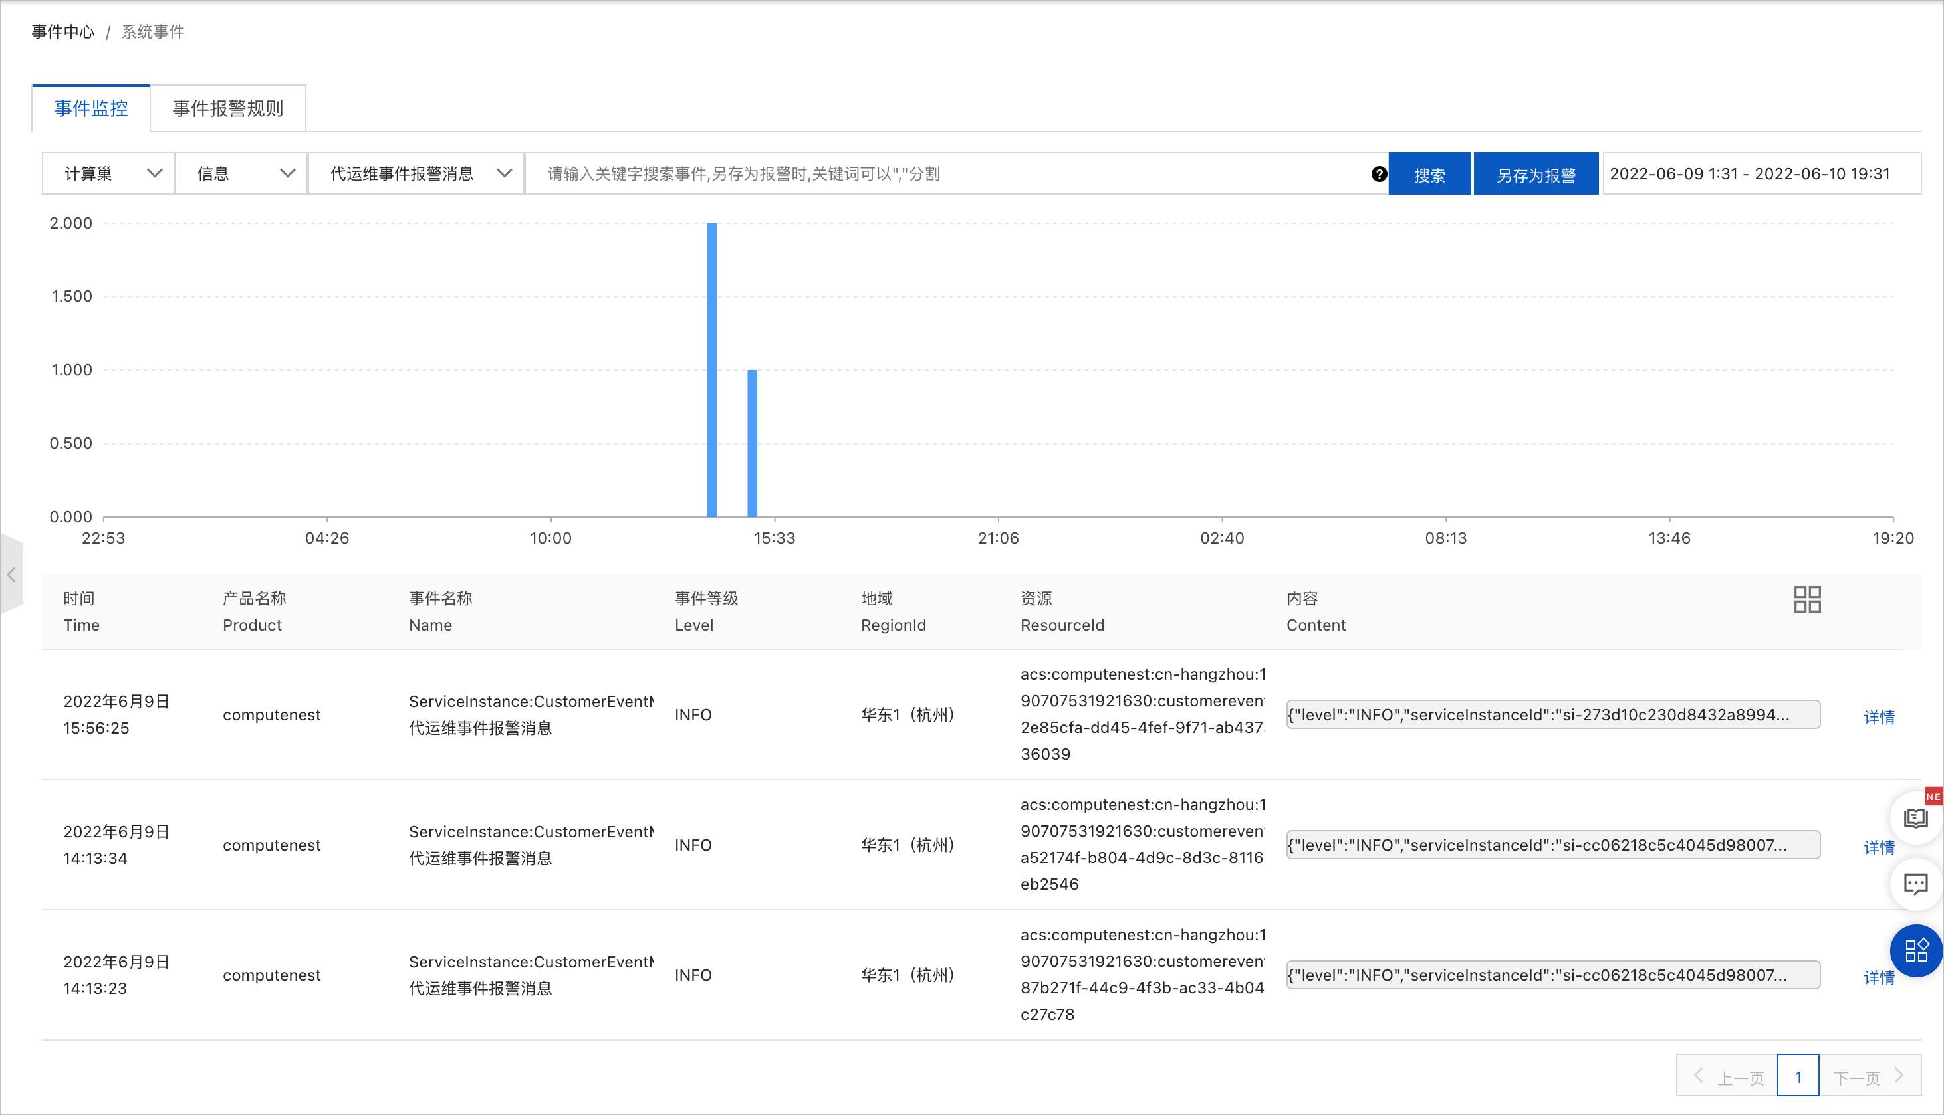Click the resource ID ending in eb2546
The width and height of the screenshot is (1944, 1115).
(x=1143, y=845)
